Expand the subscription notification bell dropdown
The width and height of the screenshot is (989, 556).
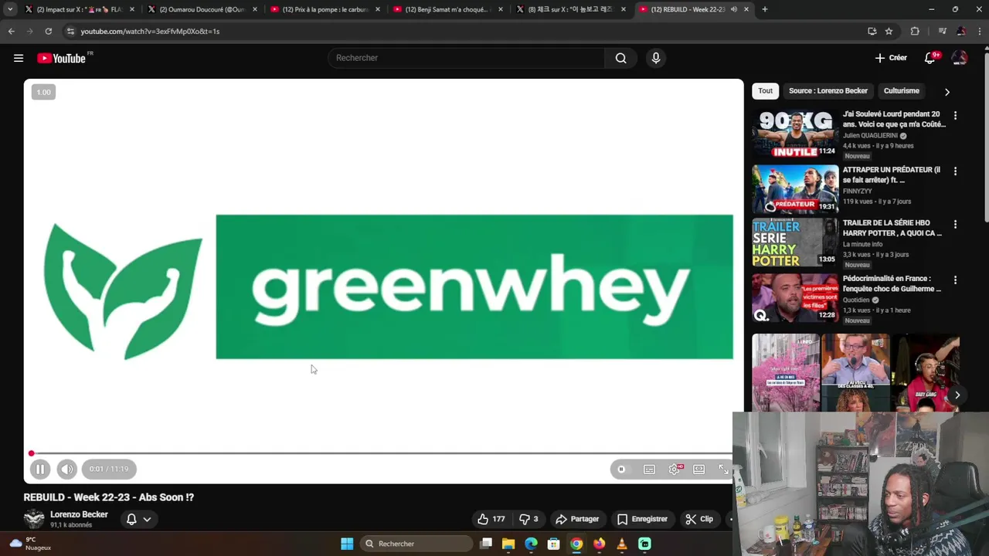(x=138, y=519)
